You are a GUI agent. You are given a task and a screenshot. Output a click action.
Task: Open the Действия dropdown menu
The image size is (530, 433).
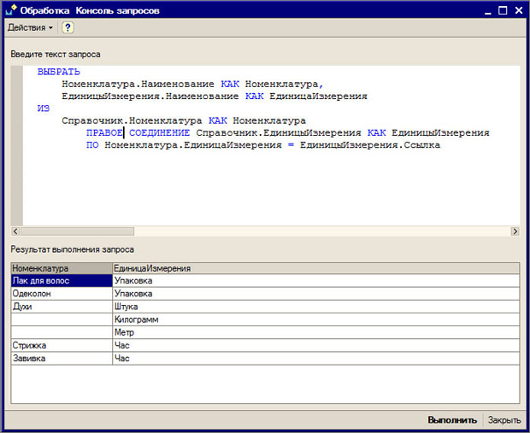(30, 27)
